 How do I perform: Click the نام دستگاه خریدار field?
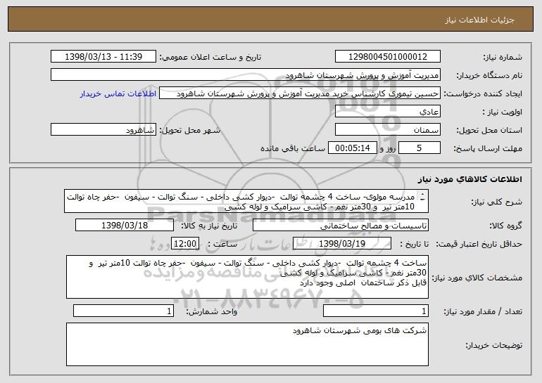pyautogui.click(x=246, y=75)
